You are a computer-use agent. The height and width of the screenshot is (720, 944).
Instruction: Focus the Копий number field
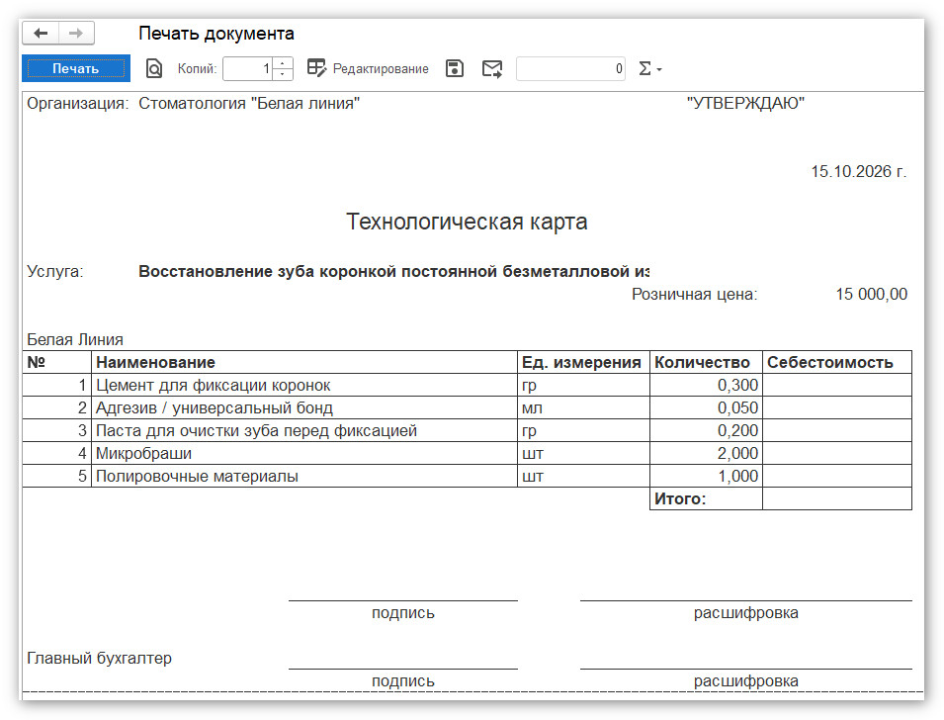[247, 68]
